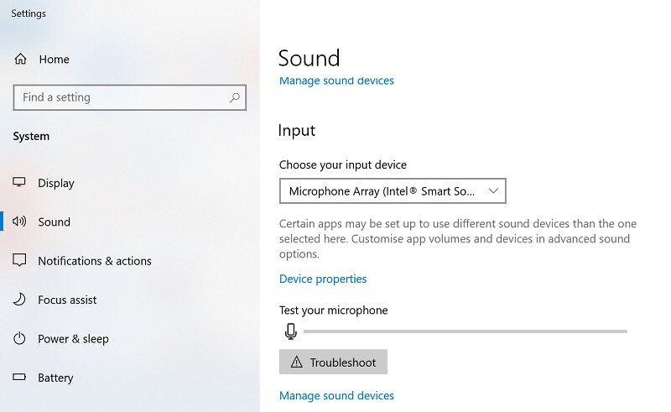Click the microphone icon under Test your microphone
Viewport: 671px width, 412px height.
pos(291,331)
